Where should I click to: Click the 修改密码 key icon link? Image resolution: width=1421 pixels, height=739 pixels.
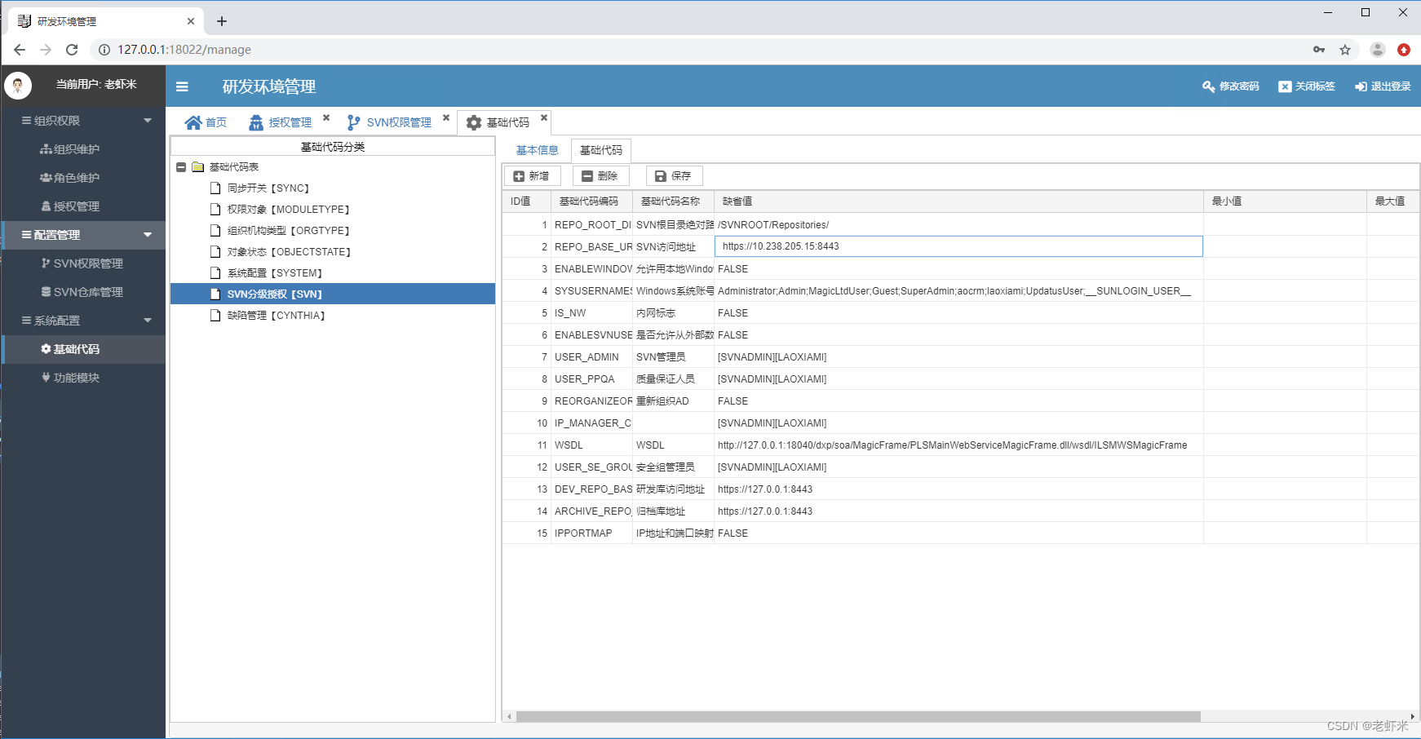pos(1230,86)
